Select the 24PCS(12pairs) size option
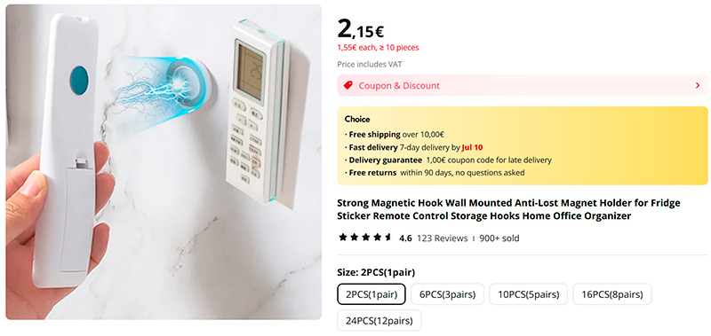 [379, 321]
